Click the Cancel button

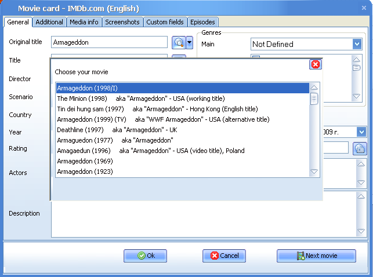pos(224,256)
